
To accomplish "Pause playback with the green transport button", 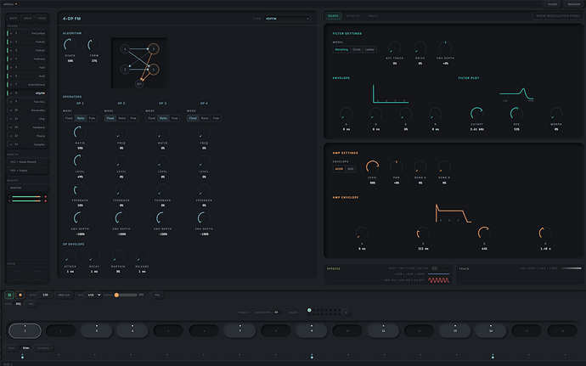I will pyautogui.click(x=9, y=295).
